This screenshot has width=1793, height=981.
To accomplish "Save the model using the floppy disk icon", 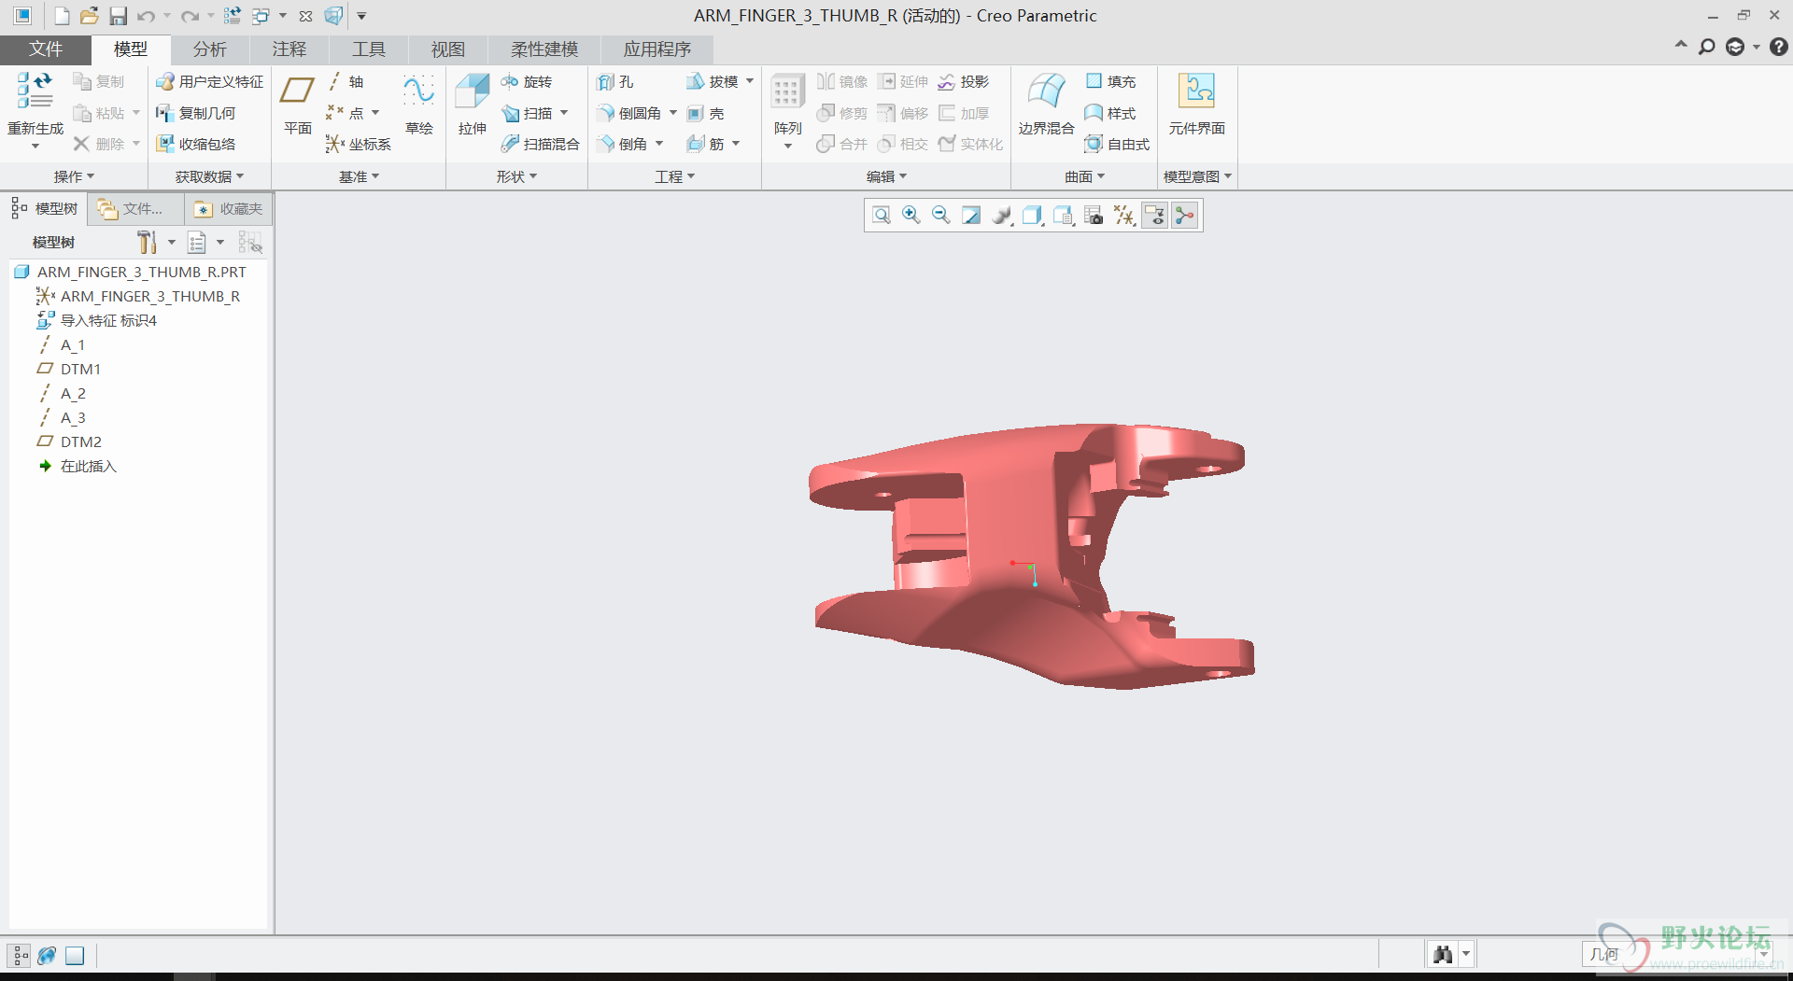I will 118,16.
